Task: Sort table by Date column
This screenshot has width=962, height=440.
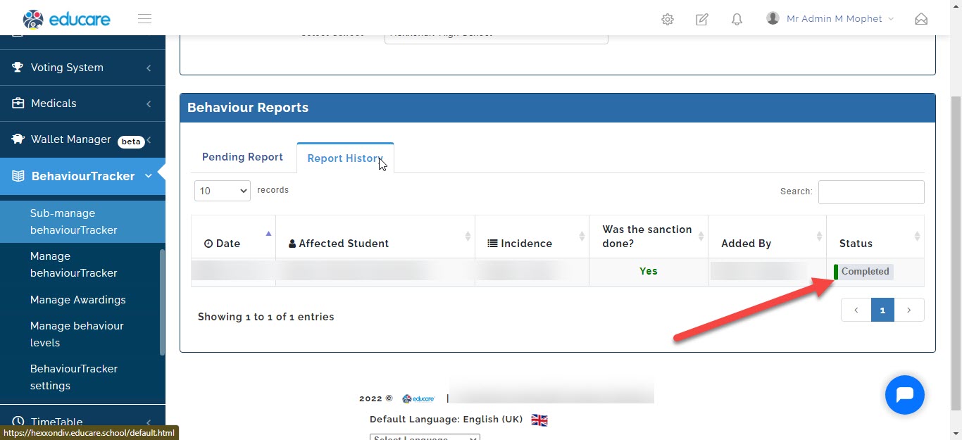Action: [x=233, y=237]
